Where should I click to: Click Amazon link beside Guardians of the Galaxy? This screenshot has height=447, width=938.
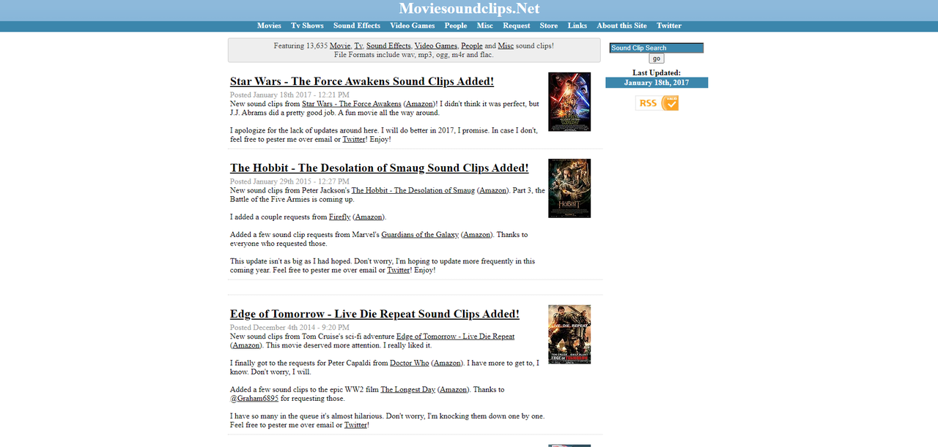pyautogui.click(x=477, y=235)
